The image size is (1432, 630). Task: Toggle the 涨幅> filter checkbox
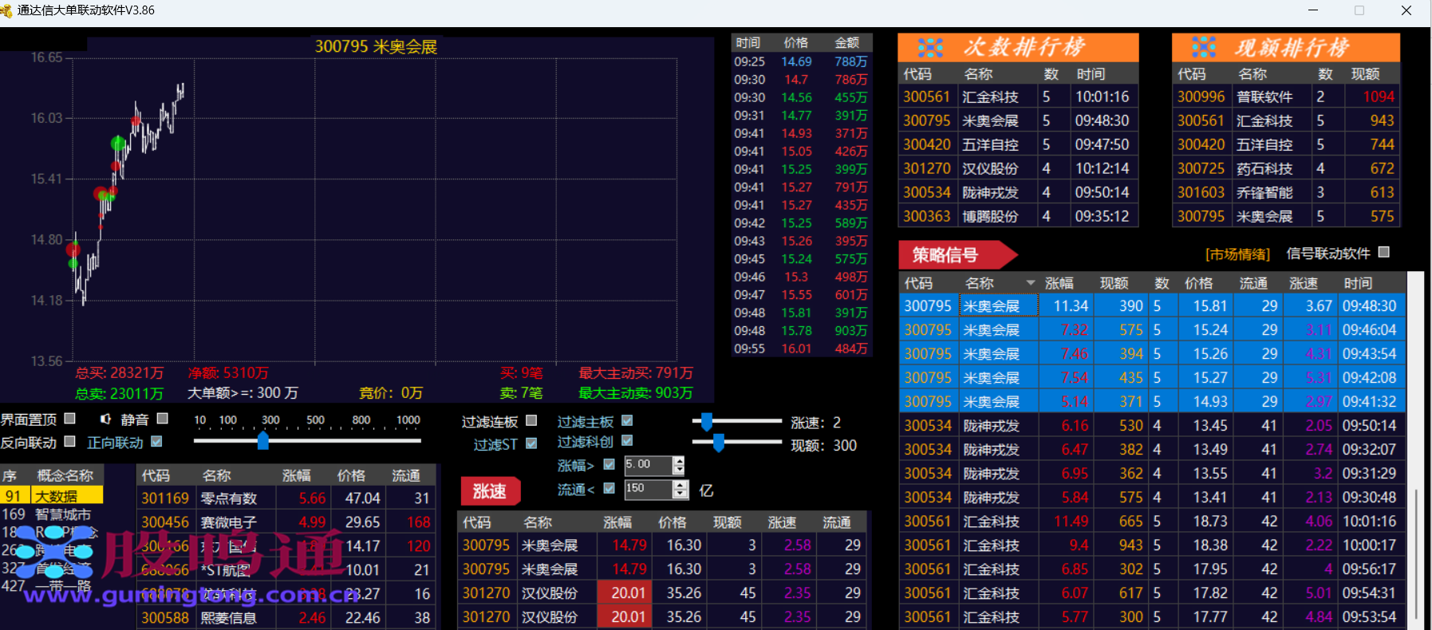pos(609,464)
